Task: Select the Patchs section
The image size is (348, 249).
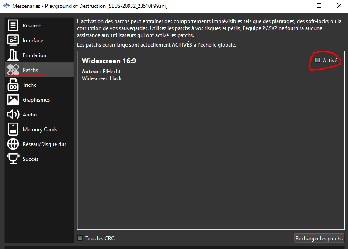Action: point(39,70)
